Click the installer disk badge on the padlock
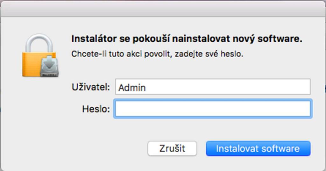The height and width of the screenshot is (171, 326). click(49, 66)
